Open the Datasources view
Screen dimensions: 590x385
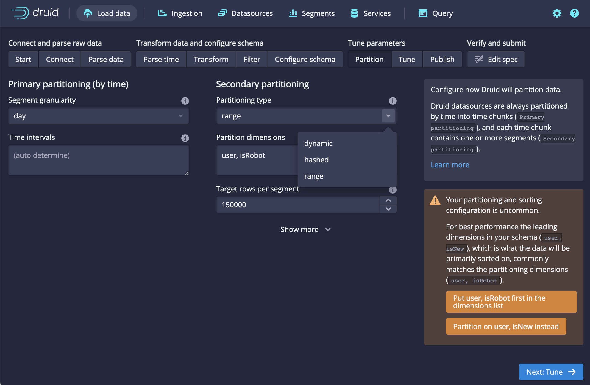(245, 13)
